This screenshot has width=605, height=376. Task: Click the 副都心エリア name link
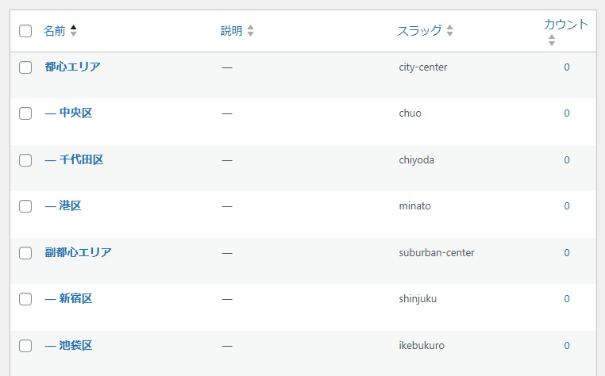click(x=78, y=252)
